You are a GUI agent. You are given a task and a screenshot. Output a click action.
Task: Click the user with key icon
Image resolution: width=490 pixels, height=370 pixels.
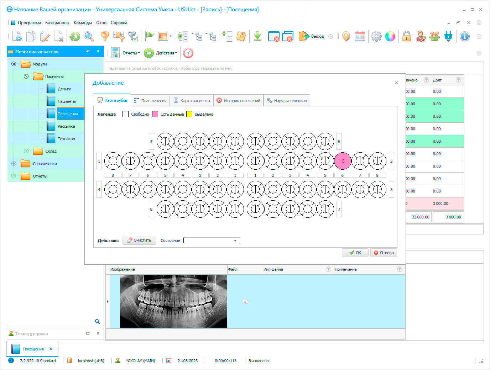pos(421,36)
